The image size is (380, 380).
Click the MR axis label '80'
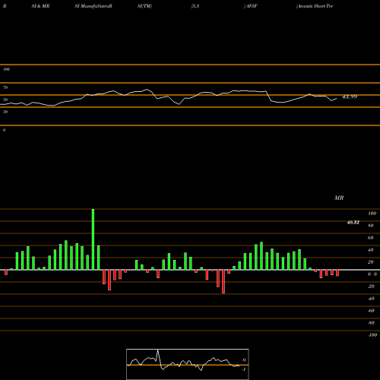(x=371, y=226)
